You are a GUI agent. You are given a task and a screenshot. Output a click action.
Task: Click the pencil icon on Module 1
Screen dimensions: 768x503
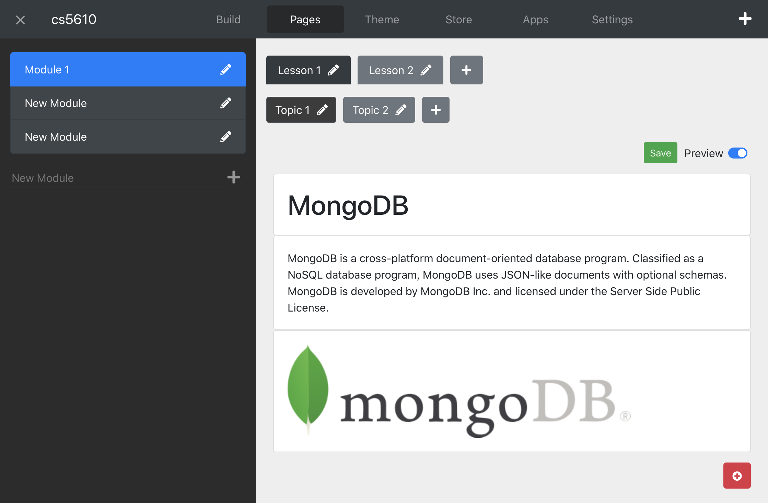pyautogui.click(x=225, y=69)
